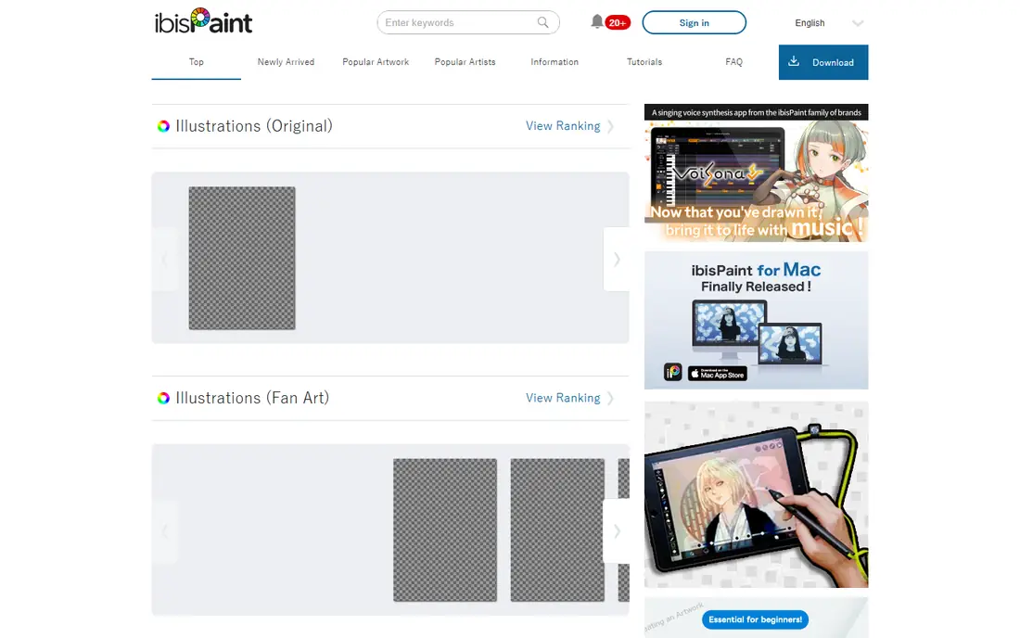
Task: Open the FAQ tab
Action: [733, 62]
